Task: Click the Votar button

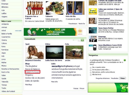Action: (x=123, y=78)
